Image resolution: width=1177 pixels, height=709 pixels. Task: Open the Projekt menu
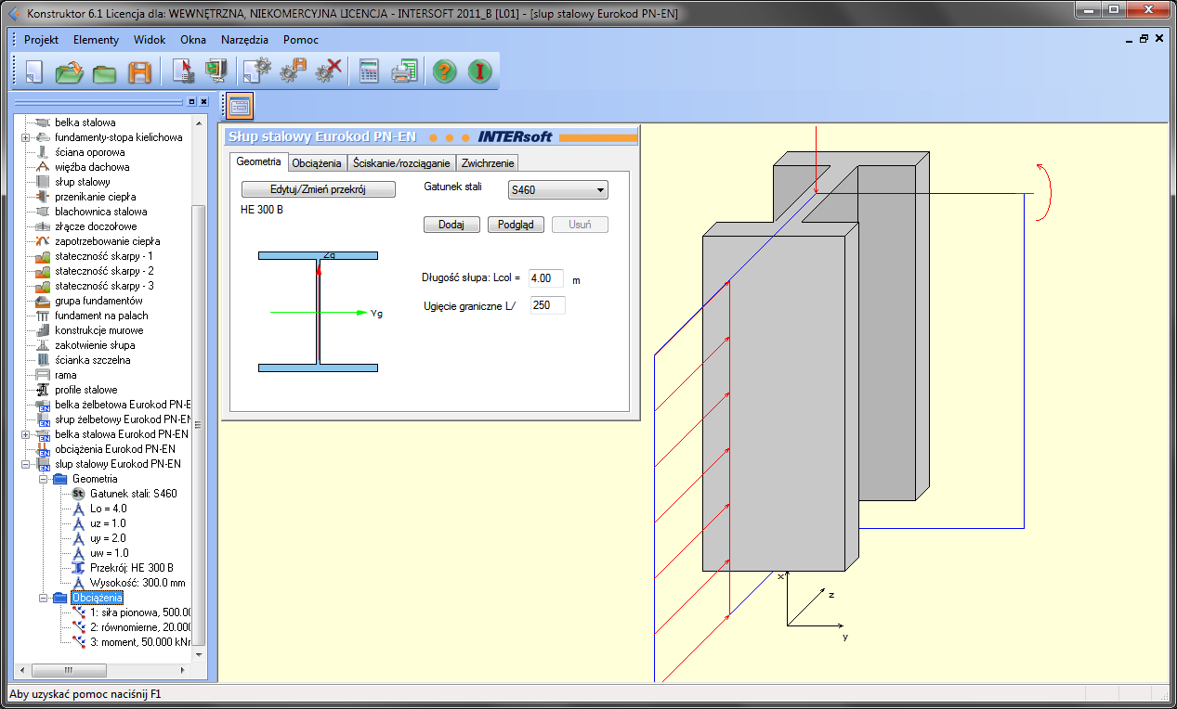pos(41,40)
